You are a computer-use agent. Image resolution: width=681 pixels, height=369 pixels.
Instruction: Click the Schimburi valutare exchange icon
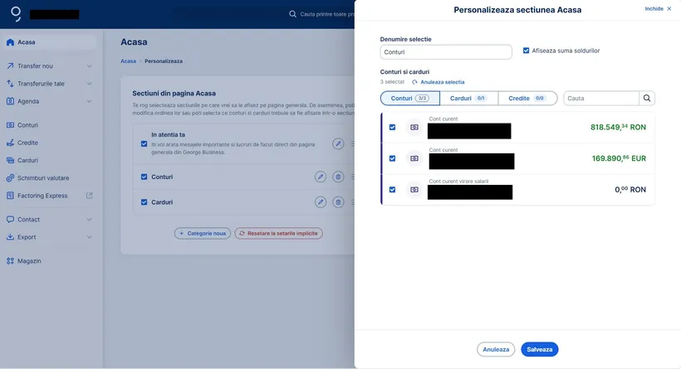pos(11,177)
